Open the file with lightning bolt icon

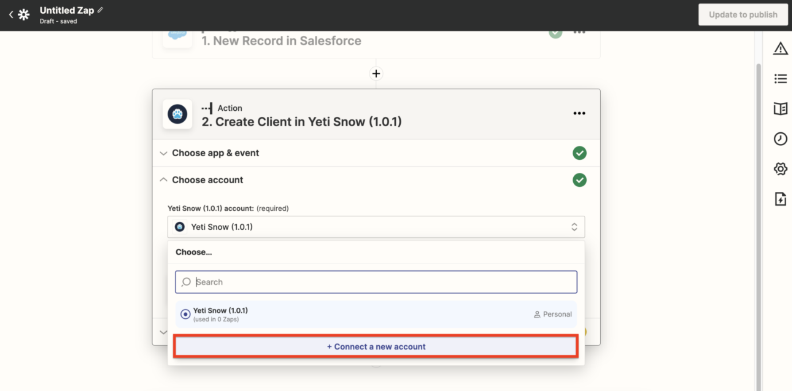tap(780, 199)
